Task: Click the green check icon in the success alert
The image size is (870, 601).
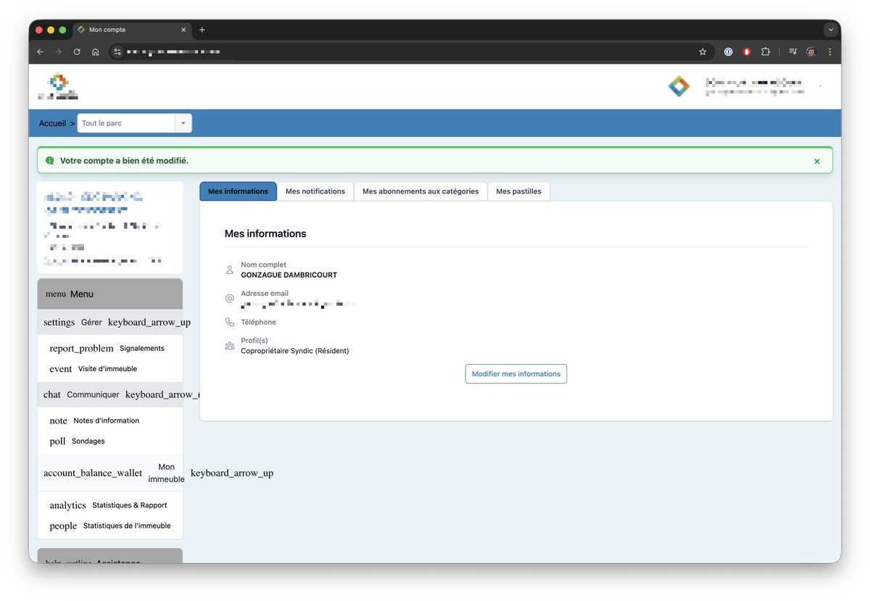Action: pos(49,160)
